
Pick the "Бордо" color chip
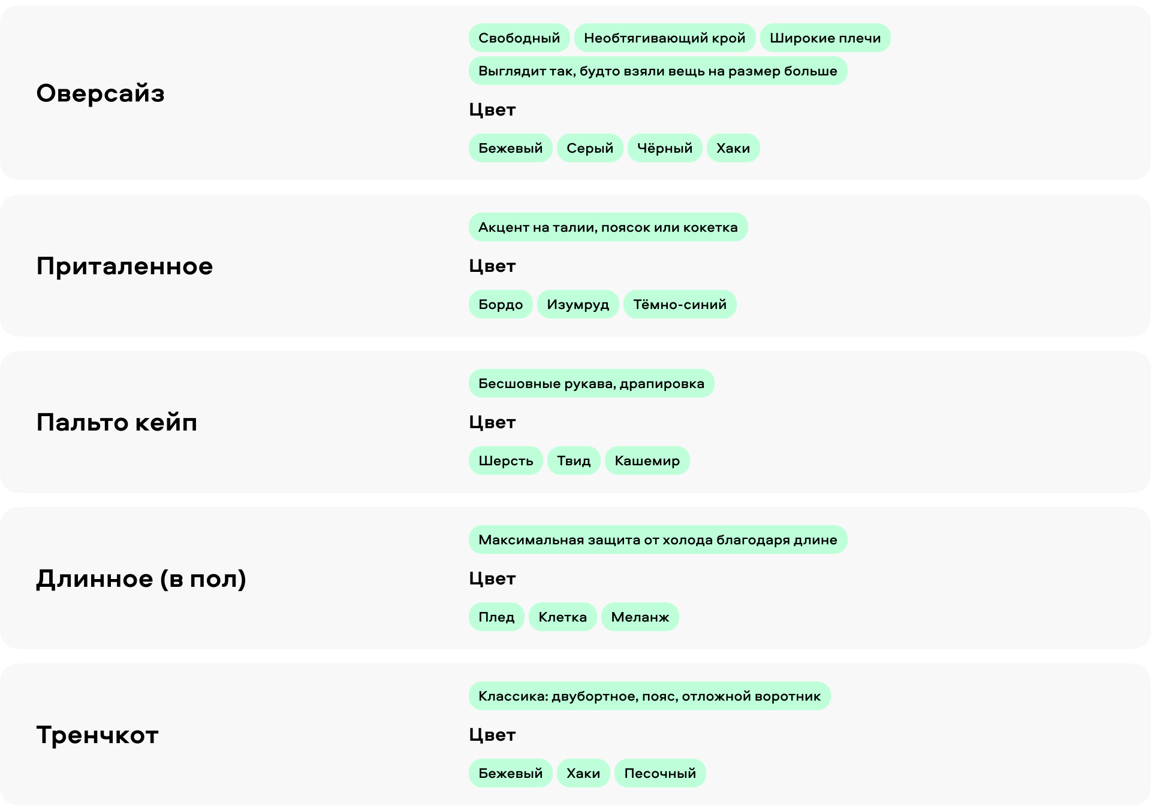pos(500,304)
